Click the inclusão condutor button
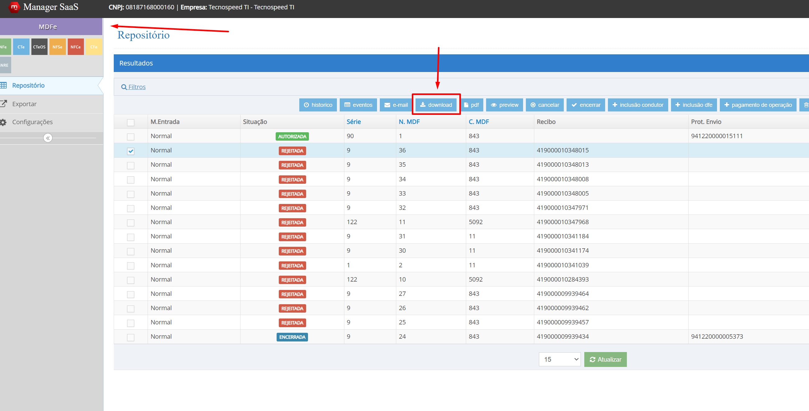Viewport: 809px width, 411px height. [638, 105]
